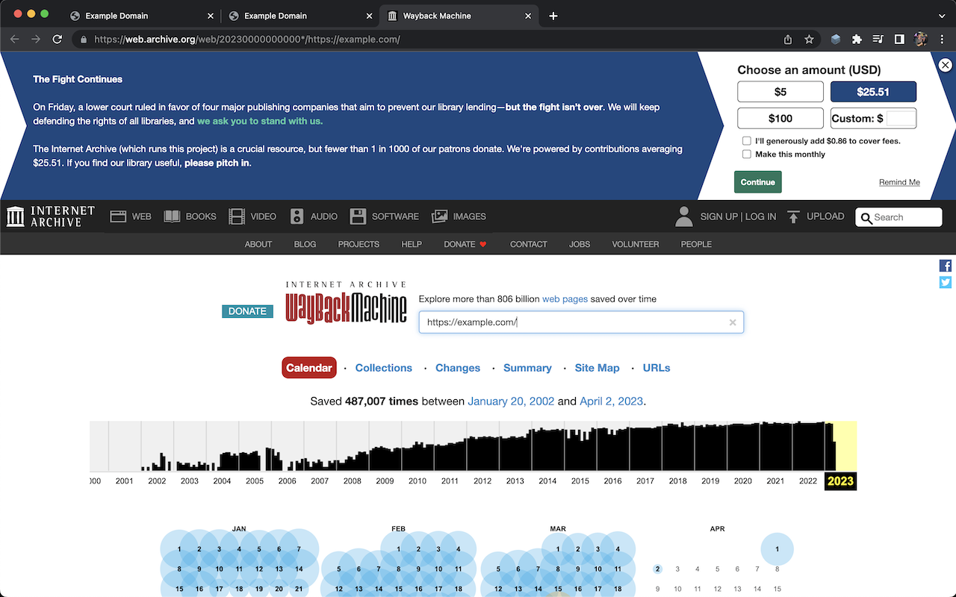Go back in browser history
This screenshot has height=597, width=956.
(14, 39)
